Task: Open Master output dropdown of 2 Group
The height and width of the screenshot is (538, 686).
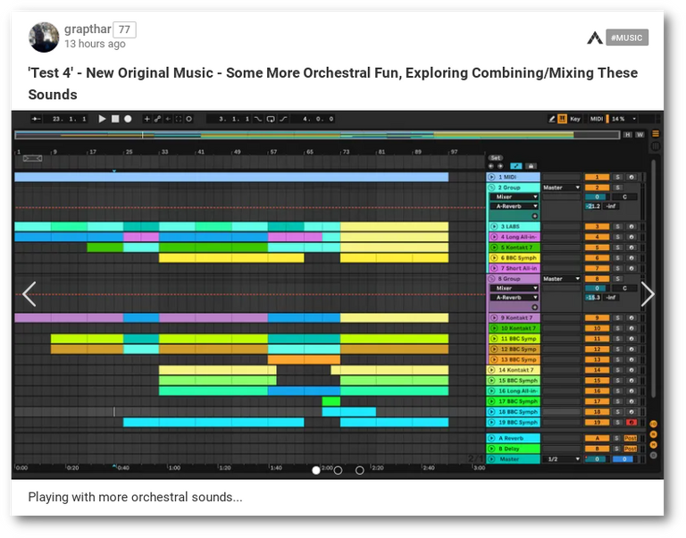Action: pyautogui.click(x=561, y=188)
